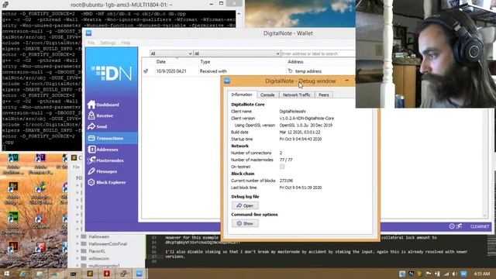
Task: Open the wallet Settings menu
Action: point(108,43)
